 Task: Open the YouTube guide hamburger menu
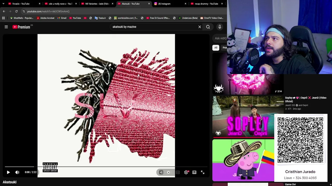(x=6, y=27)
